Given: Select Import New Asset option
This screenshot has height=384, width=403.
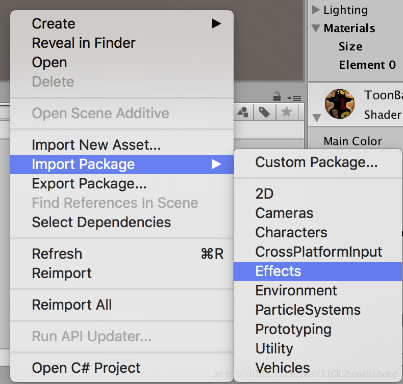Looking at the screenshot, I should coord(96,145).
